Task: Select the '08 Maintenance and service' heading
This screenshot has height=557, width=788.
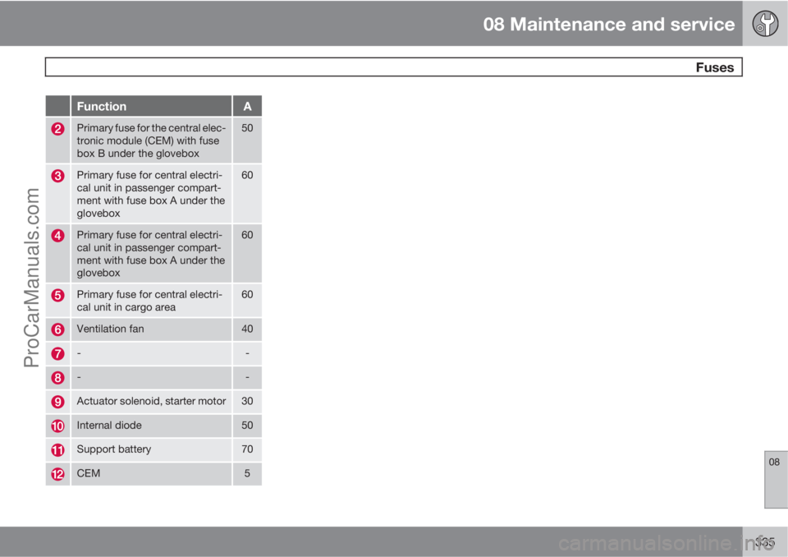Action: (x=608, y=24)
